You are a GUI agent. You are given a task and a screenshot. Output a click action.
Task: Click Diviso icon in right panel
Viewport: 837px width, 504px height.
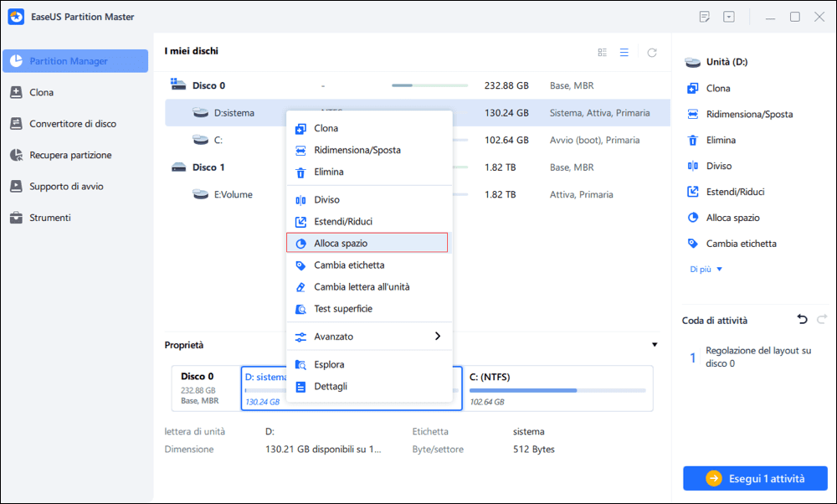693,166
